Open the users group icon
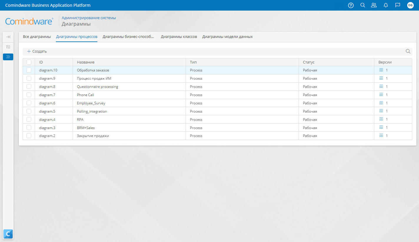 point(374,5)
